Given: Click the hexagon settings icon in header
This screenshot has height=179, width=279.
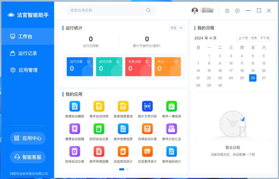Looking at the screenshot, I should pos(227,11).
